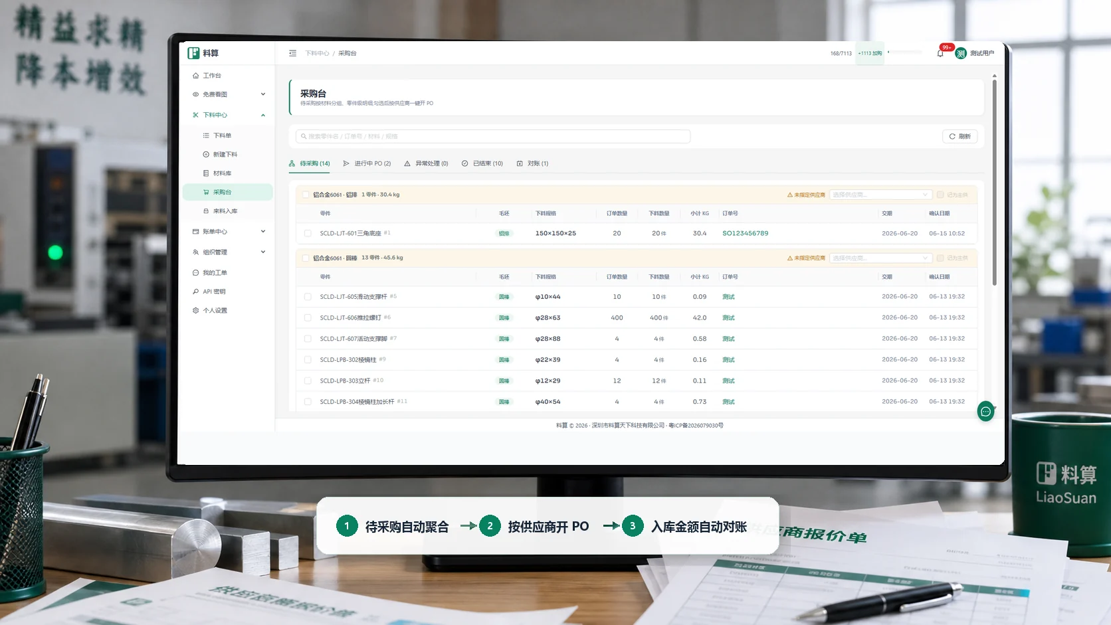
Task: Click the people icon beside 组织管理
Action: (195, 252)
